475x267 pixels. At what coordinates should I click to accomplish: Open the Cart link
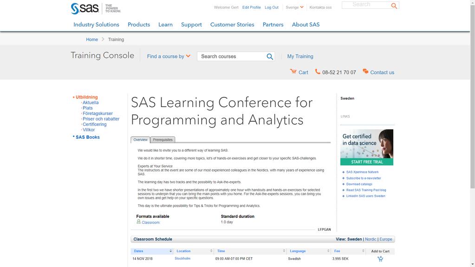pos(303,72)
